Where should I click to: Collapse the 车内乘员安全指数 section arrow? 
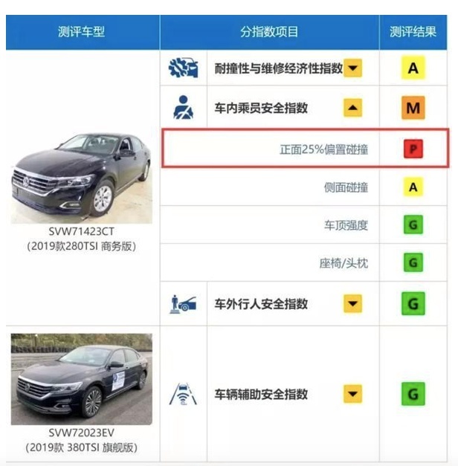352,108
